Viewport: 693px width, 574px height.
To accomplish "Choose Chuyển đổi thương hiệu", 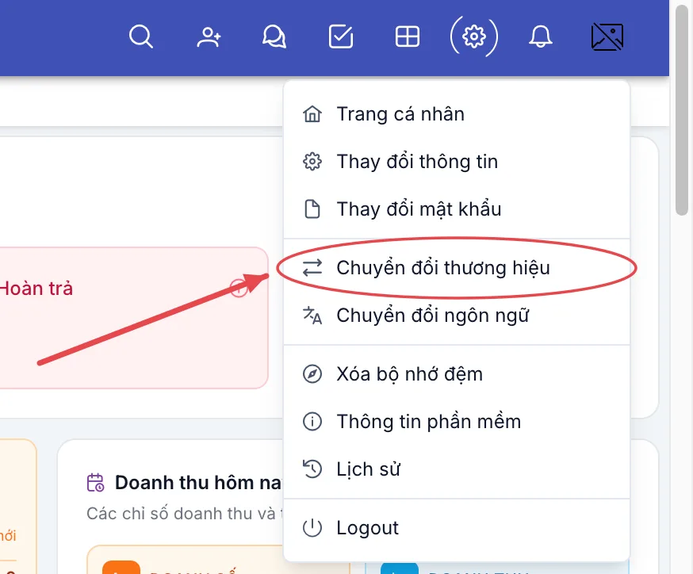I will pos(457,268).
